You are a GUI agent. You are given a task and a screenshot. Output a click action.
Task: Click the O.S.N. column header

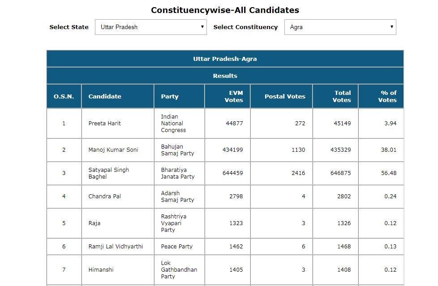tap(64, 96)
